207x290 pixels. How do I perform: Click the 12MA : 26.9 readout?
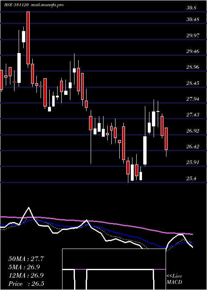tap(26, 275)
